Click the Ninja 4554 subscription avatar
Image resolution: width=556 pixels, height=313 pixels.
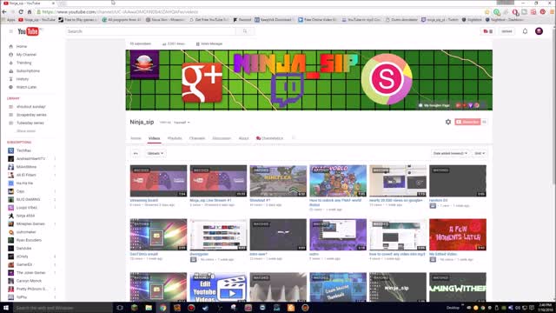[11, 216]
